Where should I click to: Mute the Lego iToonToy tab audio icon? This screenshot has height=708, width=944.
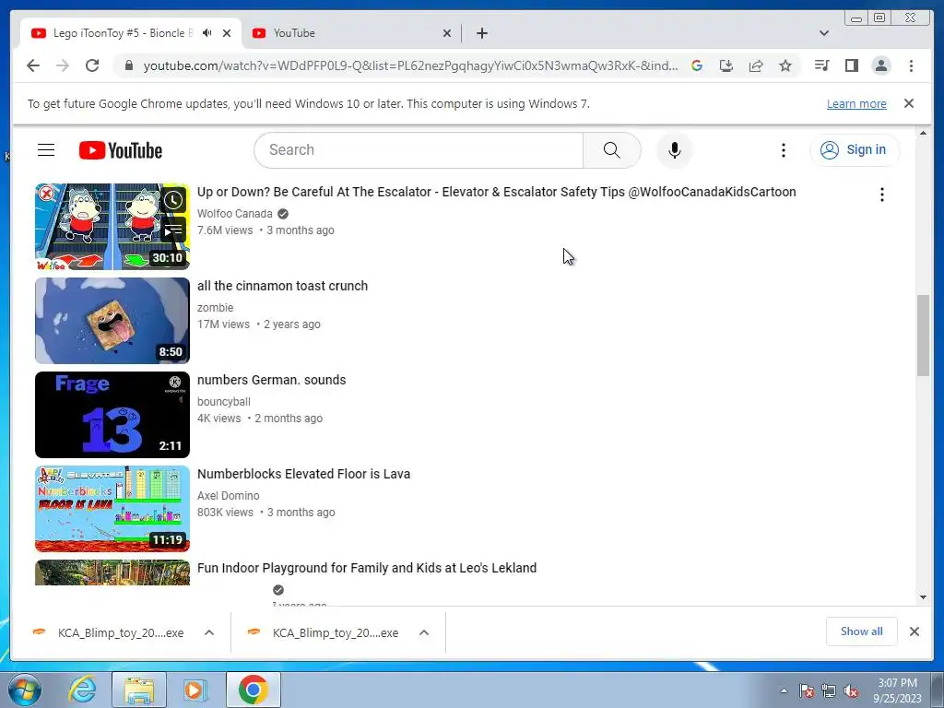pyautogui.click(x=207, y=33)
